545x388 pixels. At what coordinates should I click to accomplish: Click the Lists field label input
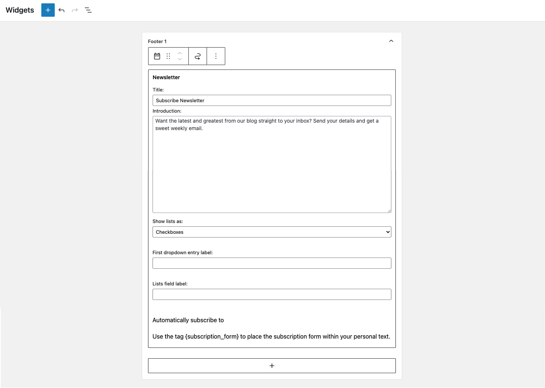click(272, 294)
